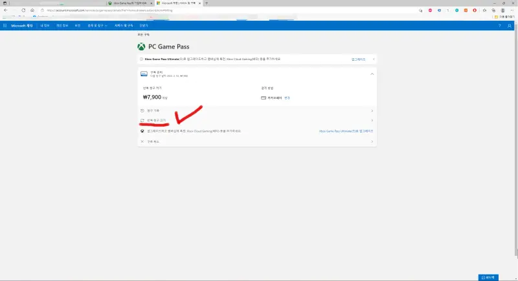The width and height of the screenshot is (518, 281).
Task: Click the site info lock icon in address bar
Action: coord(42,10)
